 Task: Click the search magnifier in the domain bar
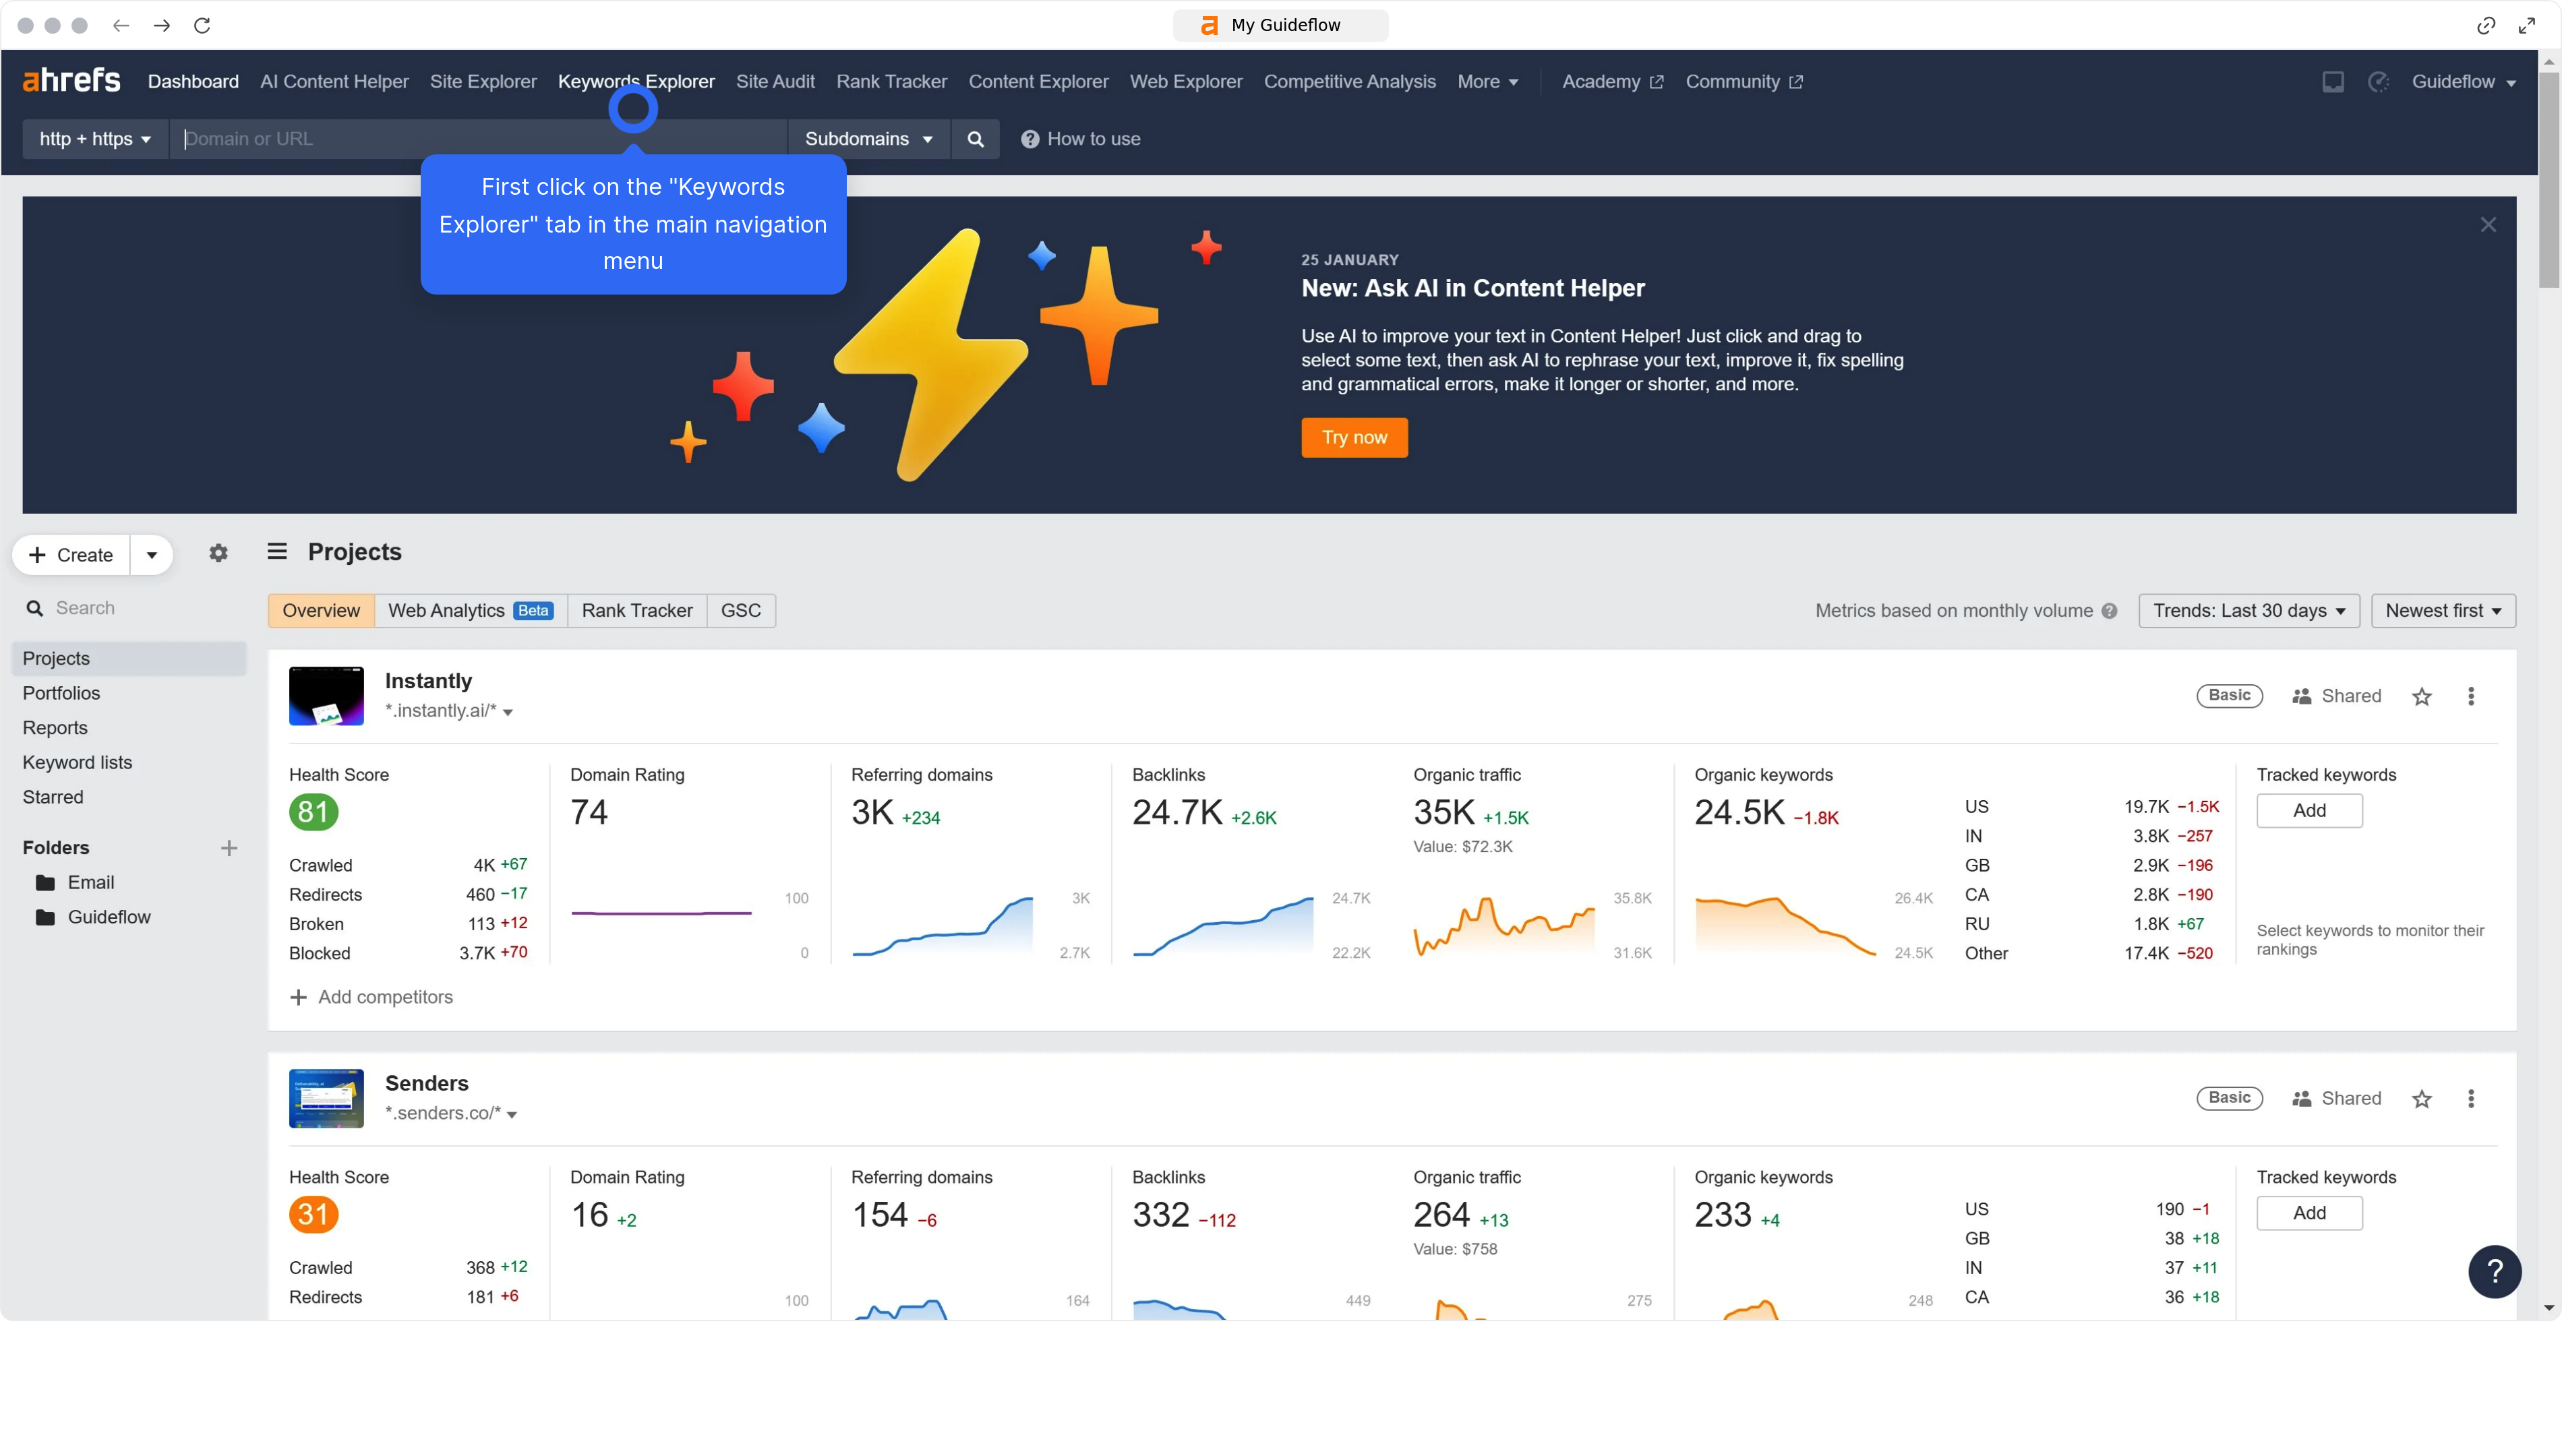pos(975,139)
